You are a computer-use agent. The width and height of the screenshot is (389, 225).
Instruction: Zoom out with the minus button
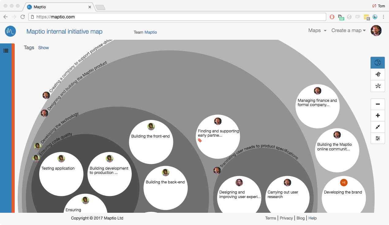tap(378, 104)
